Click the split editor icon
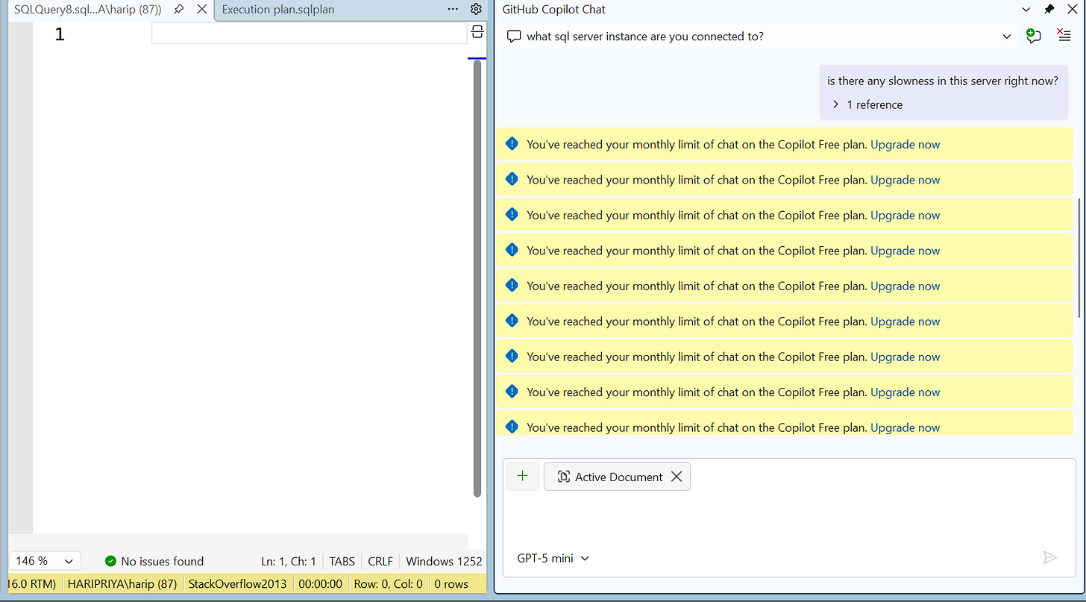Viewport: 1086px width, 602px height. coord(477,31)
